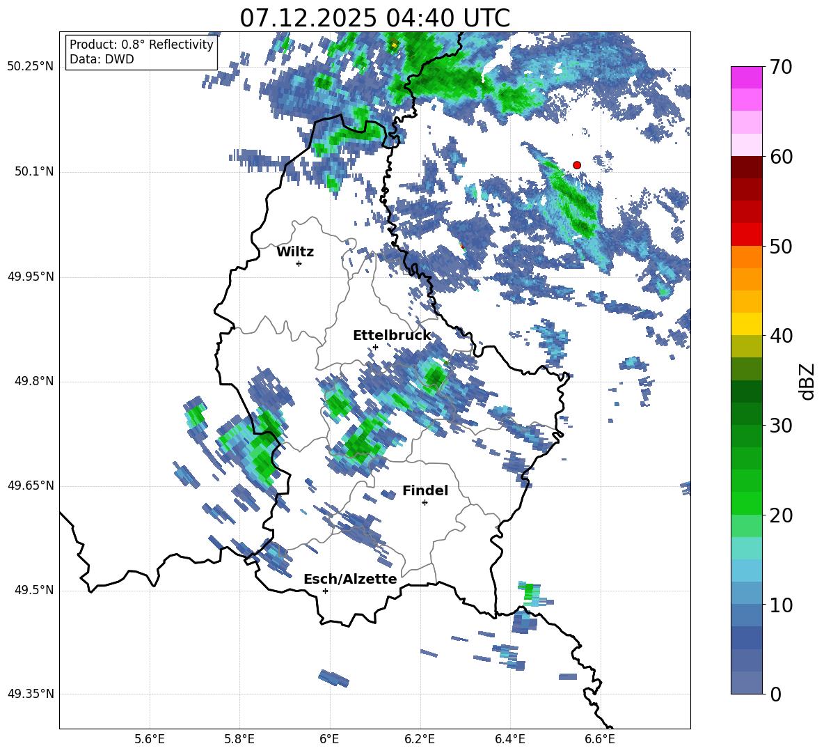Click the 6°E longitude label
The height and width of the screenshot is (753, 824).
tap(329, 739)
